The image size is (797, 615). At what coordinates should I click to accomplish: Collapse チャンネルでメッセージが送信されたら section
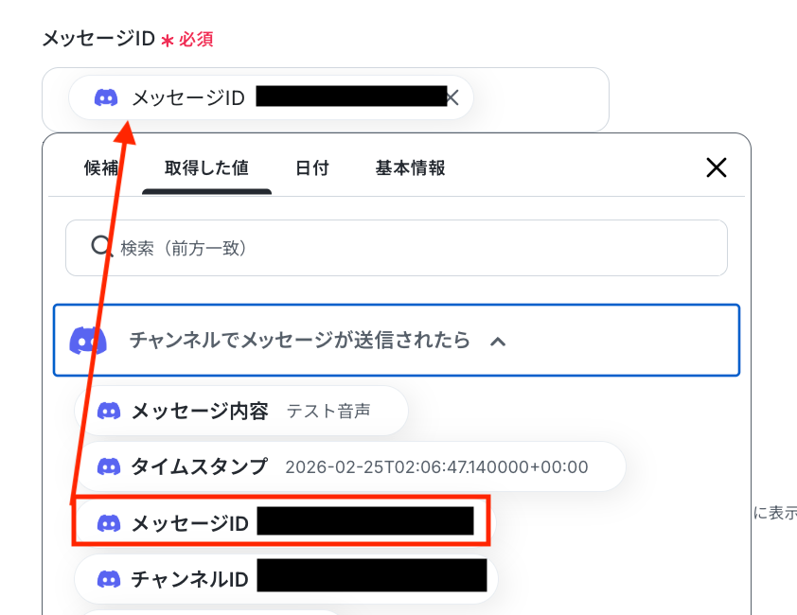[397, 340]
